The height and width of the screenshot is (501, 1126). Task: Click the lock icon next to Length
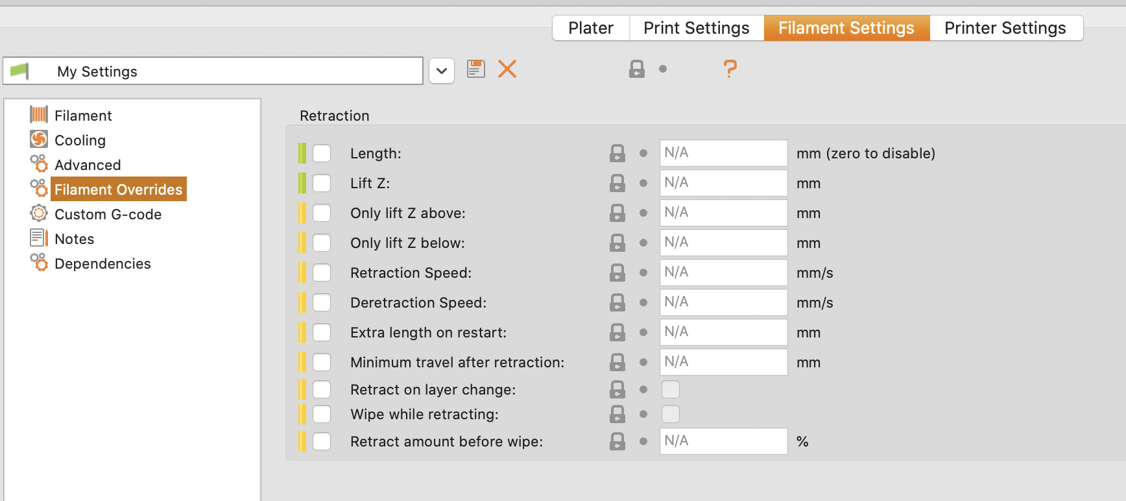coord(617,153)
